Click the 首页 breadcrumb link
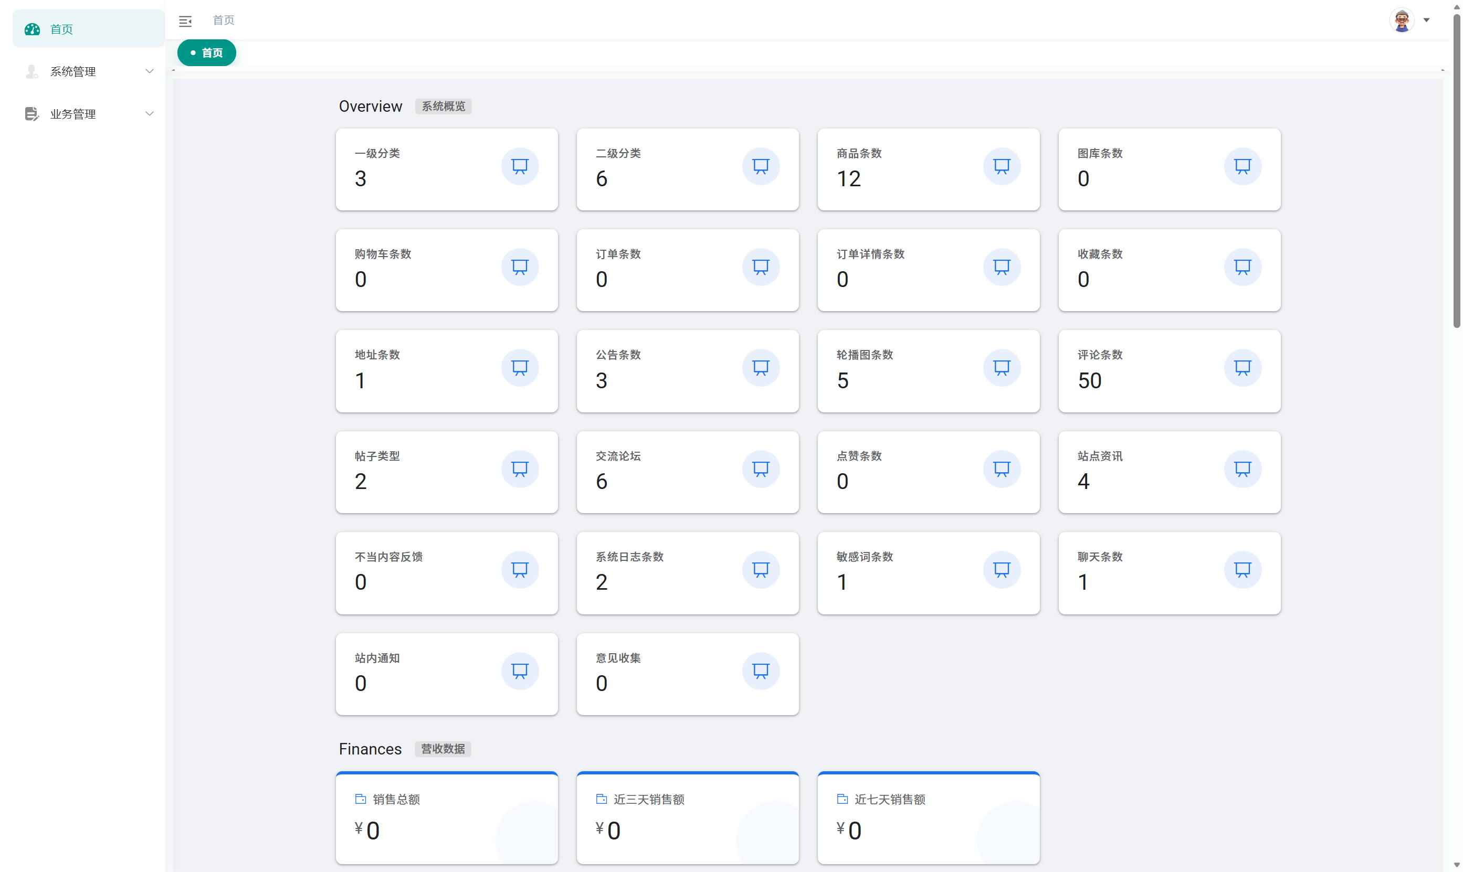 (223, 20)
